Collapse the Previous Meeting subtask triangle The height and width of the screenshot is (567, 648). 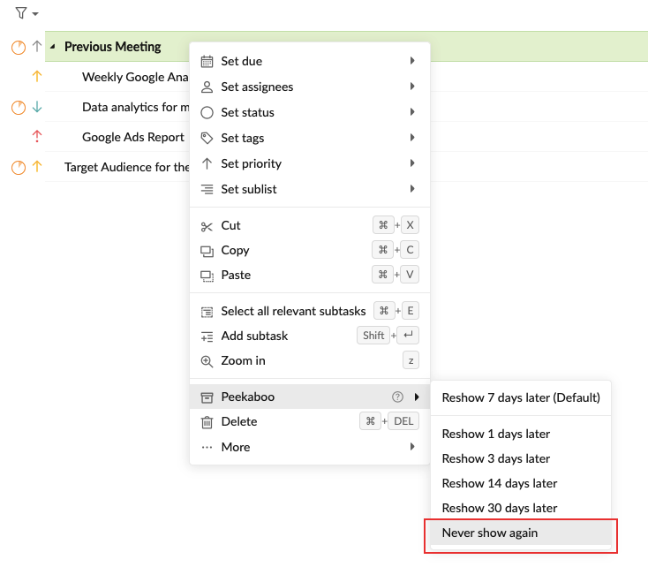(52, 47)
